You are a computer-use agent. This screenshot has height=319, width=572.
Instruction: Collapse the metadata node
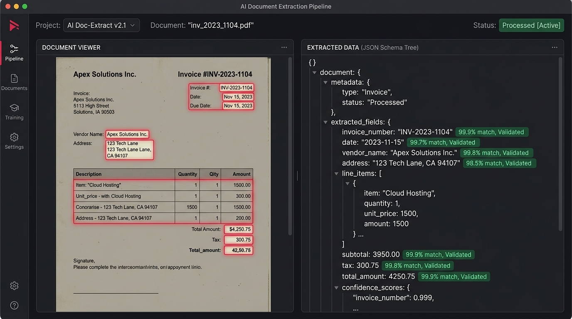coord(325,83)
